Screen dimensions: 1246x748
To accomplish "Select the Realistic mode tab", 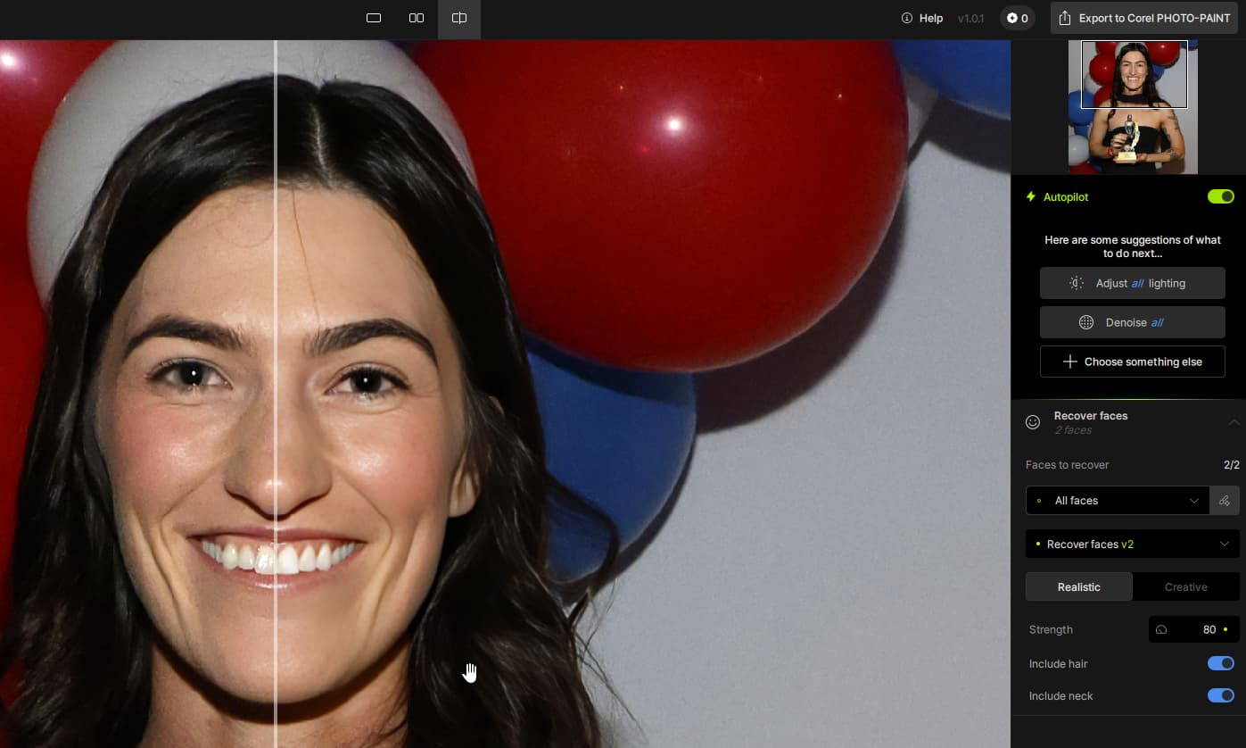I will [x=1078, y=586].
